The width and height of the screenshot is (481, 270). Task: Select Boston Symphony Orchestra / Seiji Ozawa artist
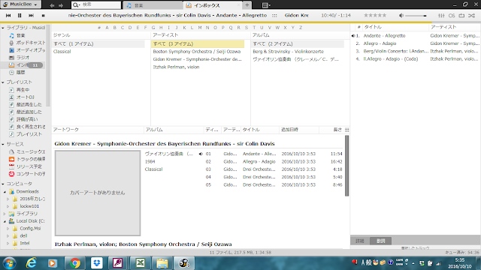coord(197,52)
